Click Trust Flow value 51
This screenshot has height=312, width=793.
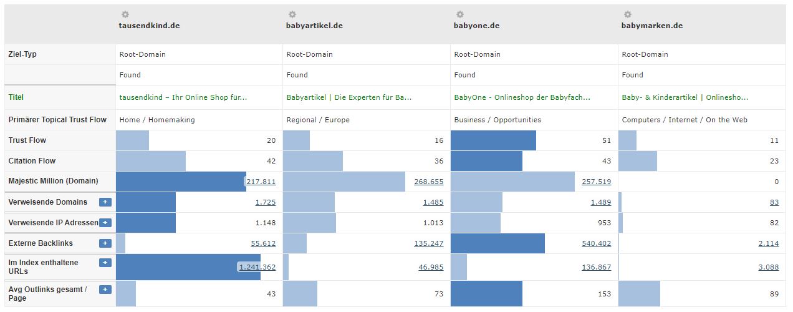tap(607, 140)
